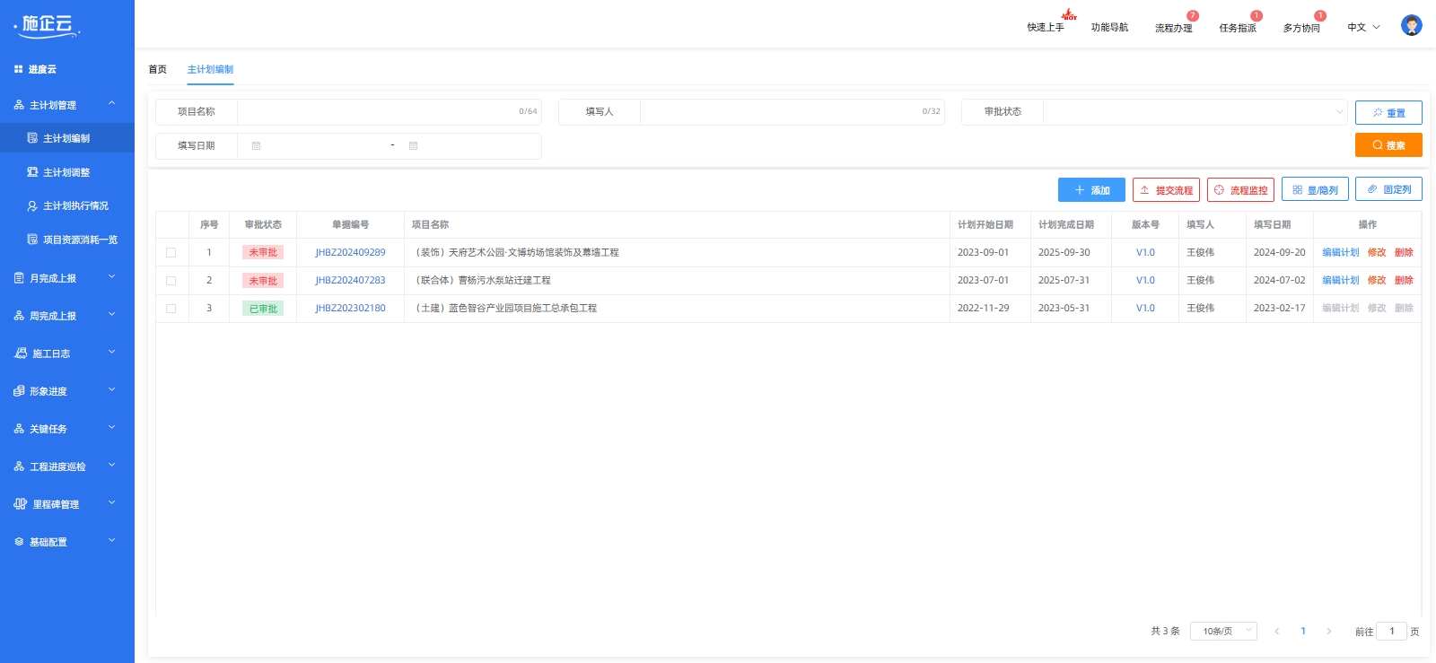Click 编辑计划 for row 1

[1341, 253]
